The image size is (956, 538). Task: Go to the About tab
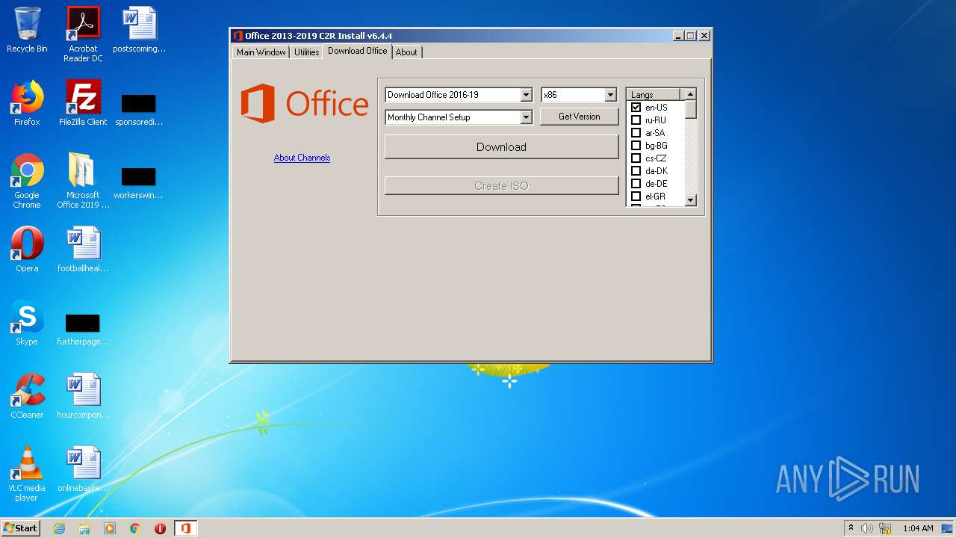click(406, 52)
